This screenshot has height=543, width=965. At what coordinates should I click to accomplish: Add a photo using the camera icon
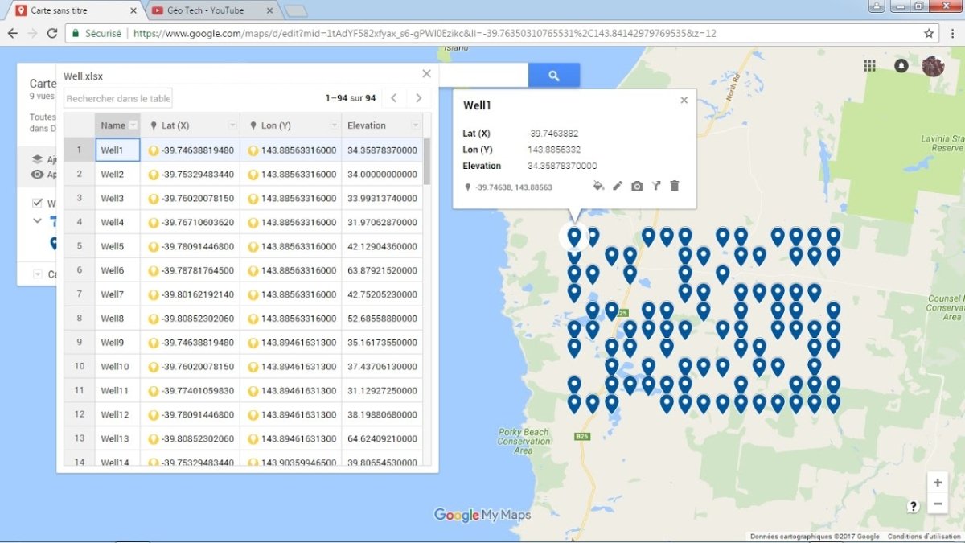(x=637, y=186)
